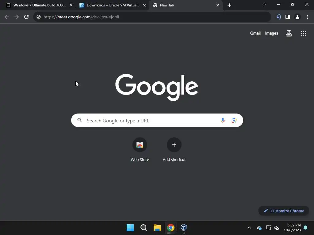Open a new tab with plus button
The height and width of the screenshot is (235, 314).
(229, 5)
